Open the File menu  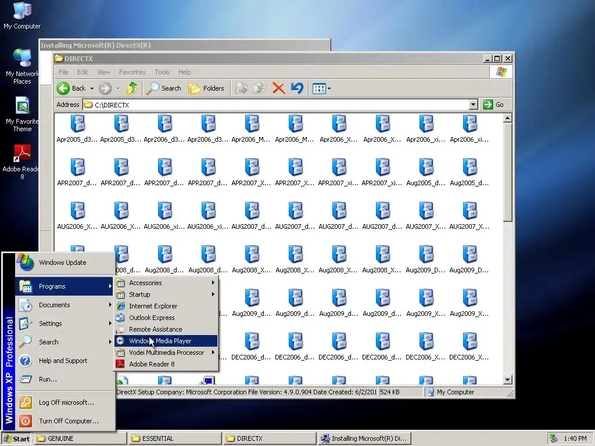(x=63, y=72)
